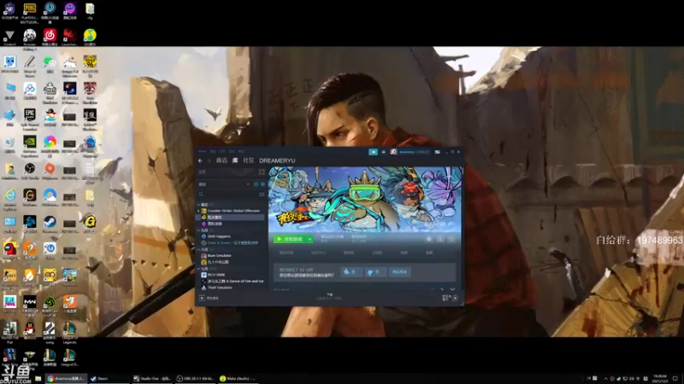Open the grid view of collections in Steam library
684x384 pixels.
pos(262,172)
